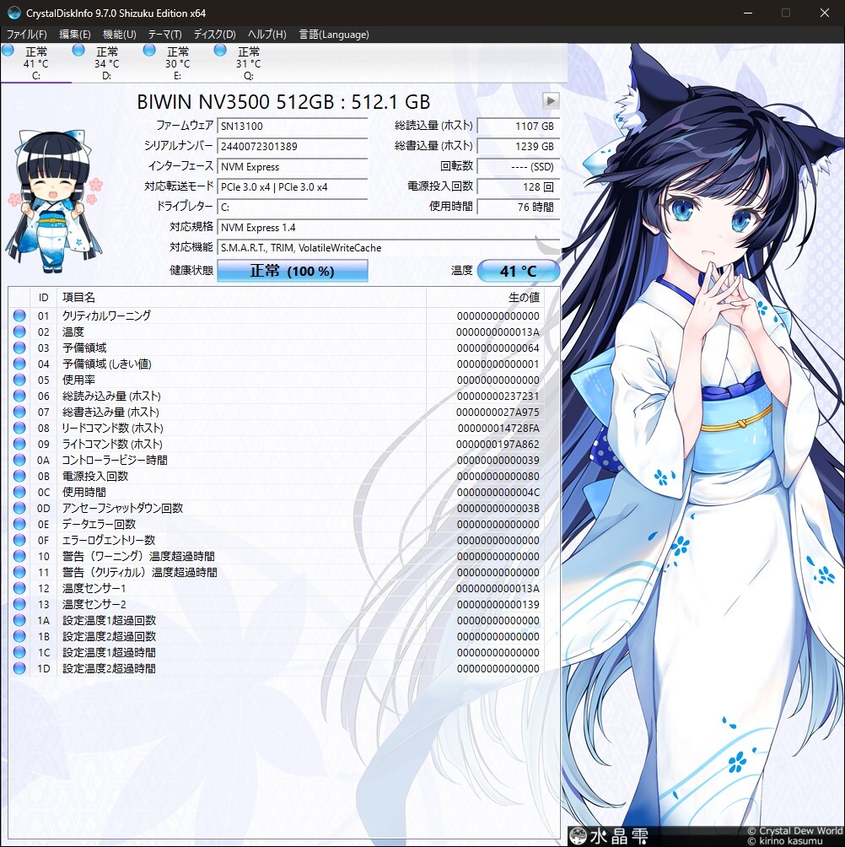
Task: Click status orb for 04 予備領域 (しきい値)
Action: [19, 364]
